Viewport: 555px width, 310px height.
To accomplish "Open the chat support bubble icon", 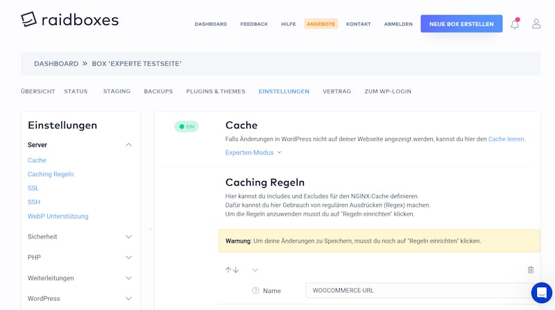I will point(542,293).
